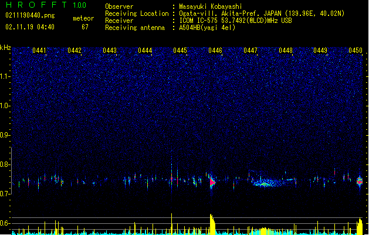Click the HROFFT 1.0.0 title text
369x235 pixels.
(x=46, y=5)
